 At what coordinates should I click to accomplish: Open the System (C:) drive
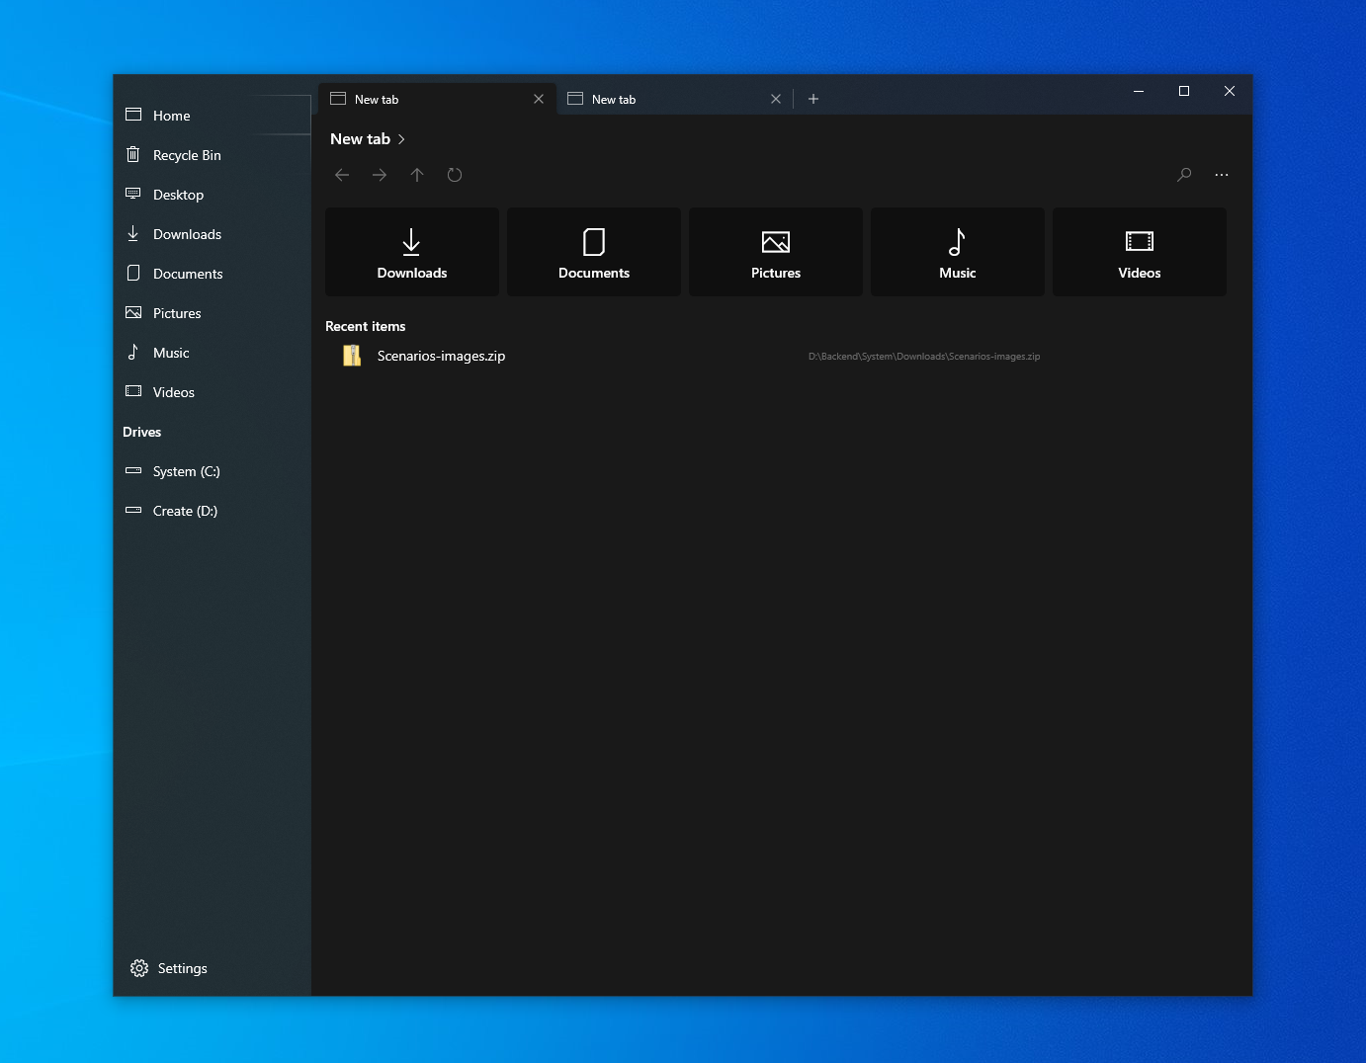click(187, 471)
